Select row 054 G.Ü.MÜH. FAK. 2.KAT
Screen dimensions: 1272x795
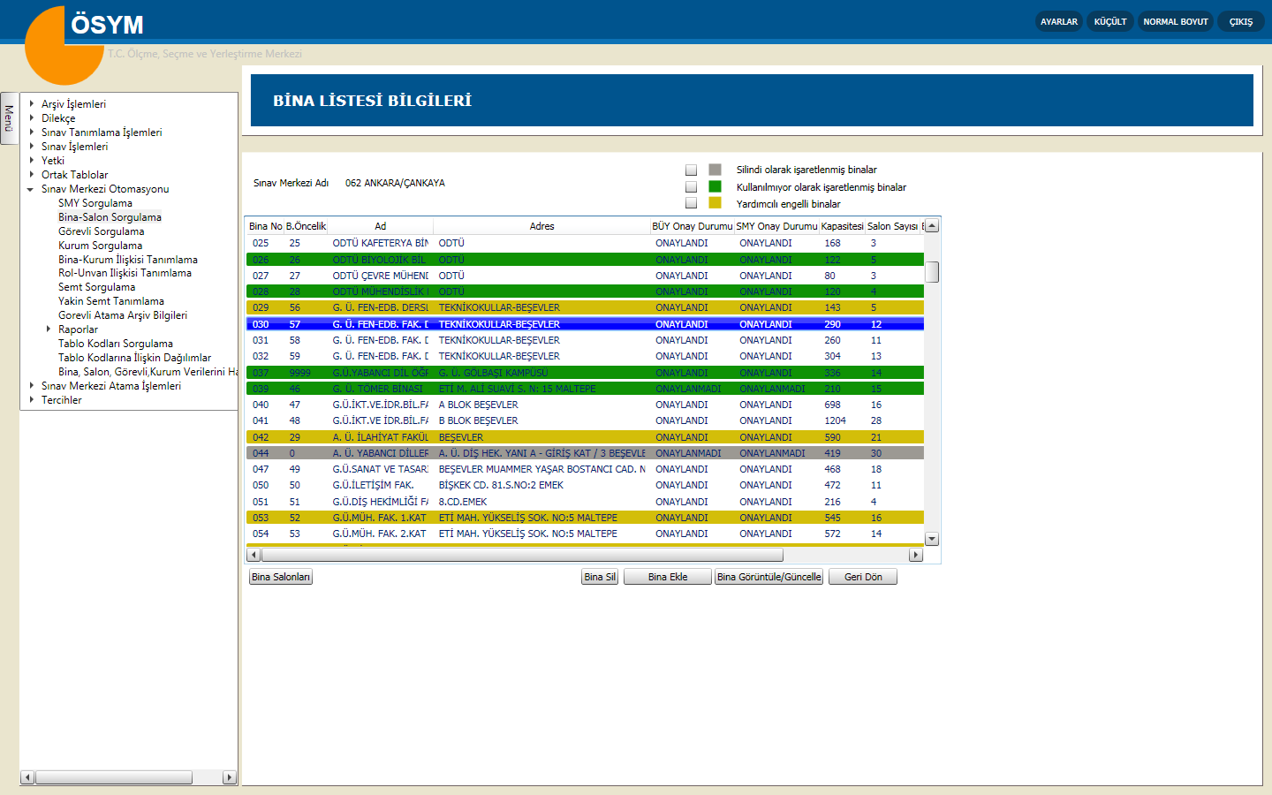click(x=585, y=534)
